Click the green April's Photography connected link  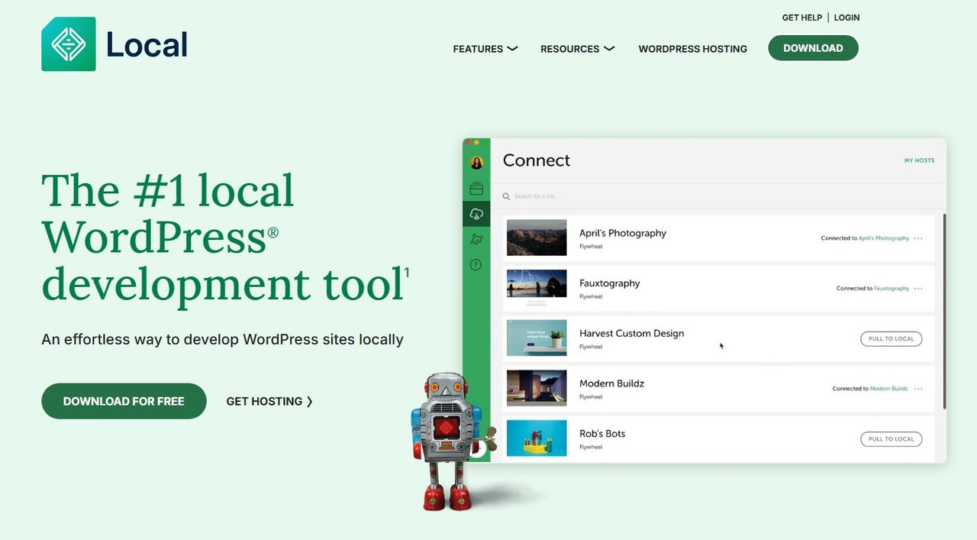click(884, 238)
